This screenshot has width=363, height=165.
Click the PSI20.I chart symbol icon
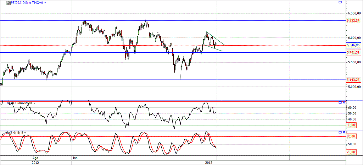[3, 2]
